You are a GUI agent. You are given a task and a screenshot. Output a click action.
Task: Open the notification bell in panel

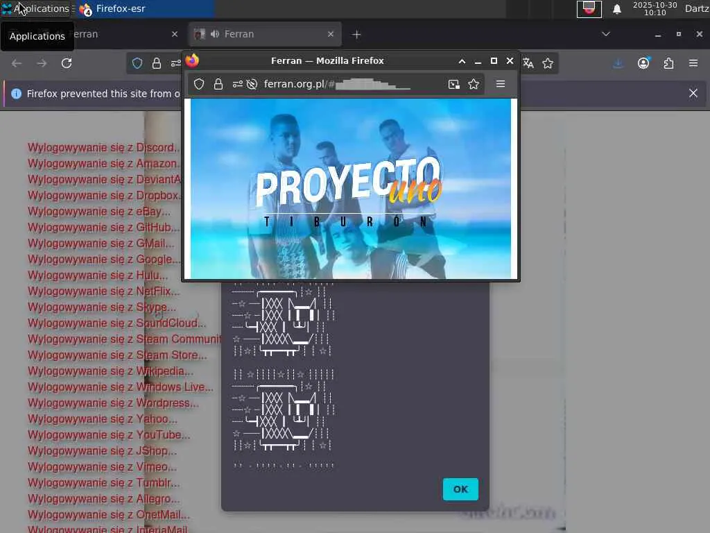tap(616, 8)
